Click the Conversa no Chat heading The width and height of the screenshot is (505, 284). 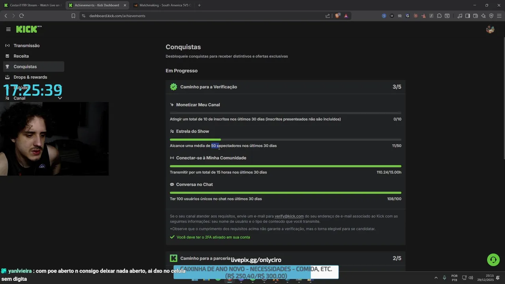[x=195, y=184]
